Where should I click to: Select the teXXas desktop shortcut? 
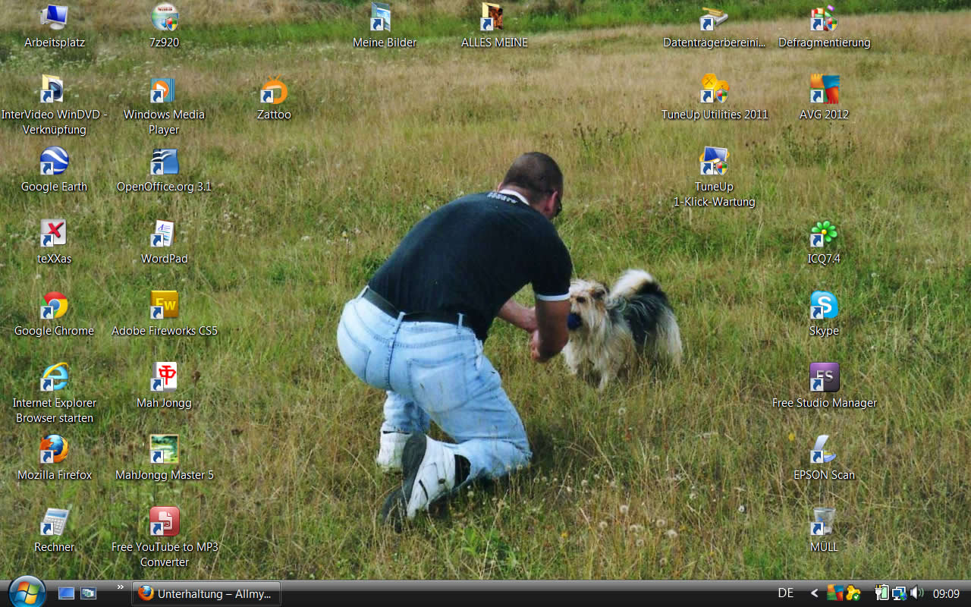(55, 234)
